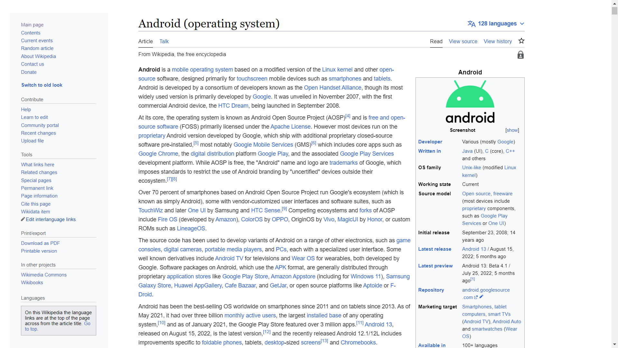The image size is (618, 348).
Task: Open the foldable phones link
Action: 222,343
